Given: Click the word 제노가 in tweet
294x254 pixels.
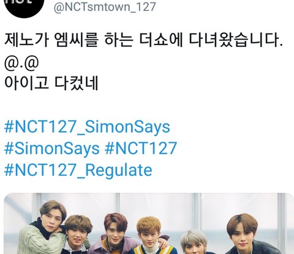Looking at the screenshot, I should (26, 40).
